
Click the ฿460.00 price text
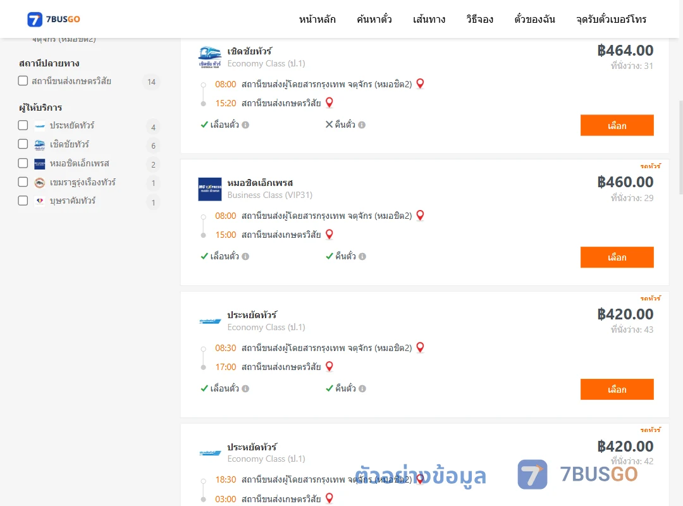point(625,182)
